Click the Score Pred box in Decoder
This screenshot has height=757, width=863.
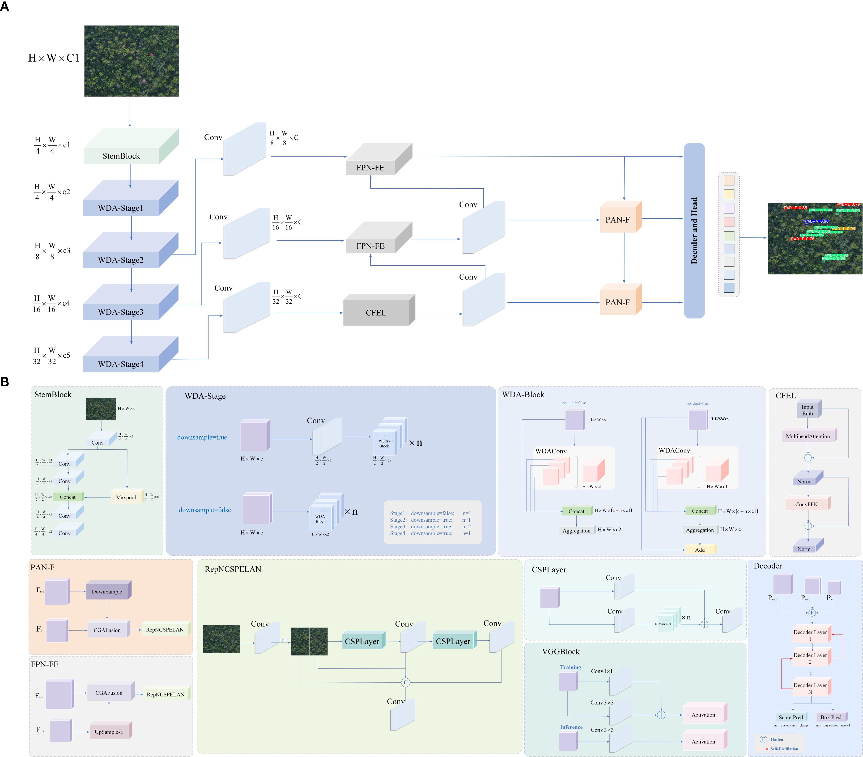(790, 717)
